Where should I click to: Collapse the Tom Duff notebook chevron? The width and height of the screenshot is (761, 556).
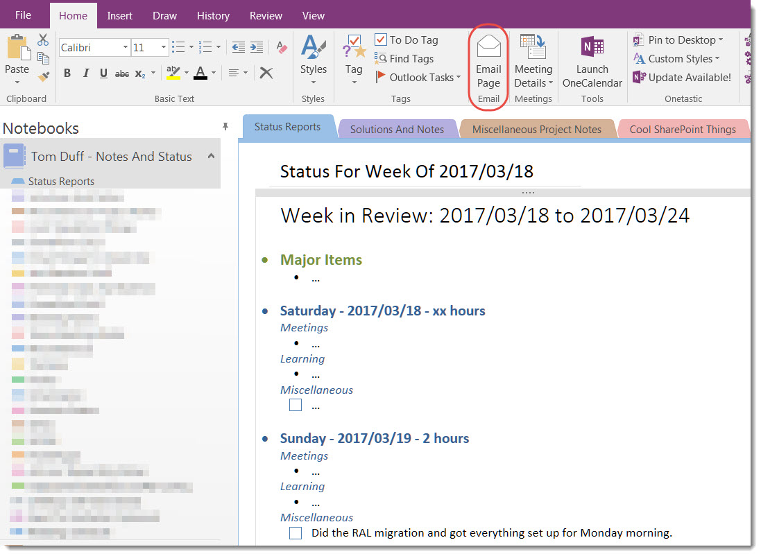[x=211, y=157]
